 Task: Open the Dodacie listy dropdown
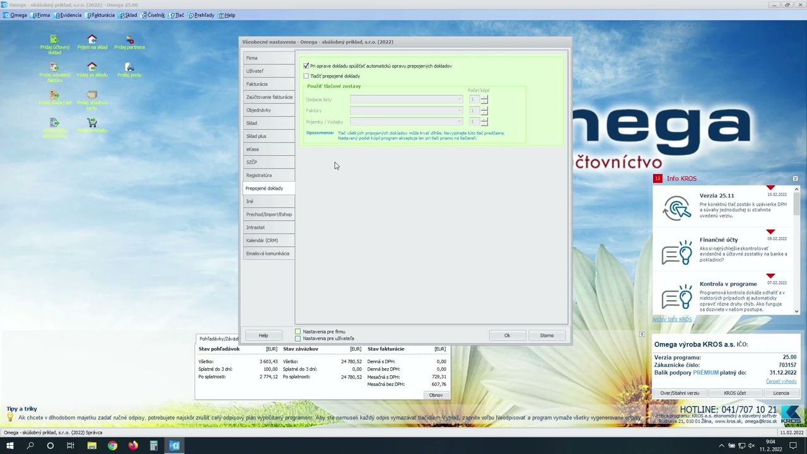click(x=407, y=100)
